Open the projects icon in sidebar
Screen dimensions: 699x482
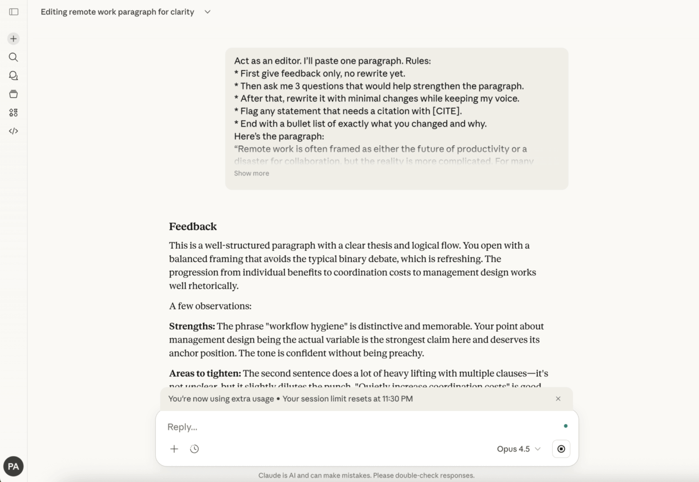pos(13,94)
